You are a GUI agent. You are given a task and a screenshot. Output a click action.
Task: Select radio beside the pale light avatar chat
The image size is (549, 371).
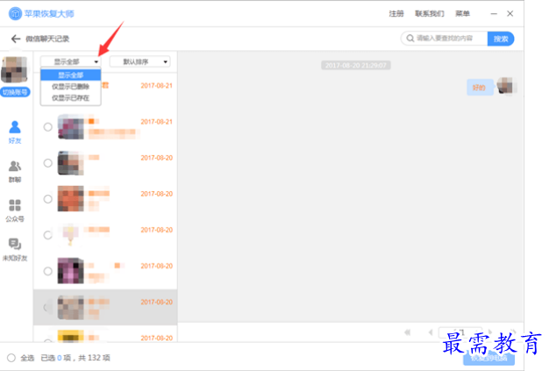(x=48, y=235)
